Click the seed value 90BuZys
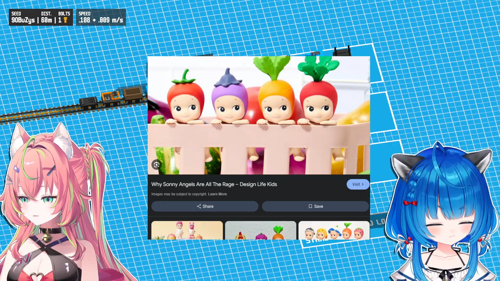 pos(23,20)
